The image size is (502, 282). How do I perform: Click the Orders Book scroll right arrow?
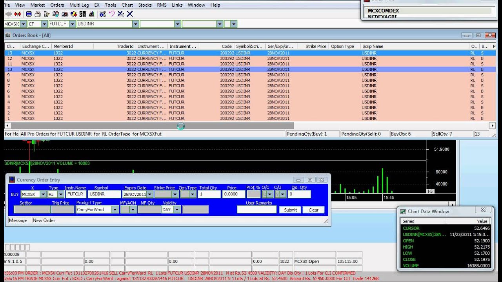click(x=493, y=126)
